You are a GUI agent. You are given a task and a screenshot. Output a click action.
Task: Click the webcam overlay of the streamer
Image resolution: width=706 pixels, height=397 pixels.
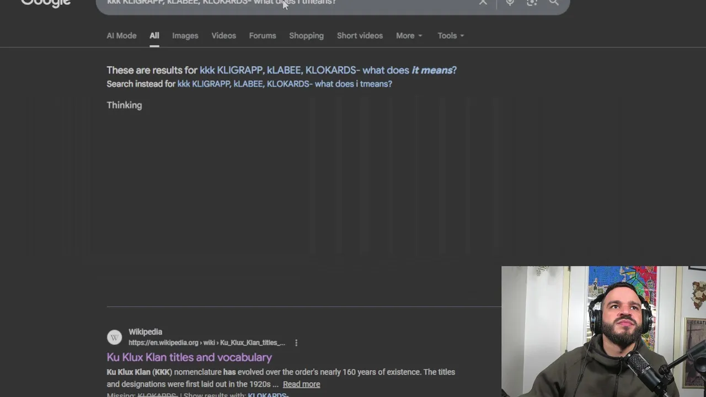click(603, 331)
